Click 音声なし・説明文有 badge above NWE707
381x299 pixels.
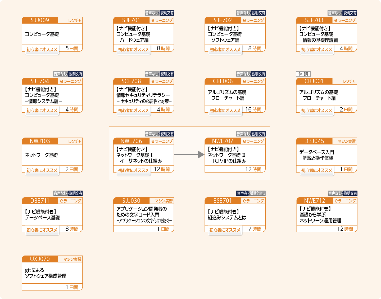[251, 134]
